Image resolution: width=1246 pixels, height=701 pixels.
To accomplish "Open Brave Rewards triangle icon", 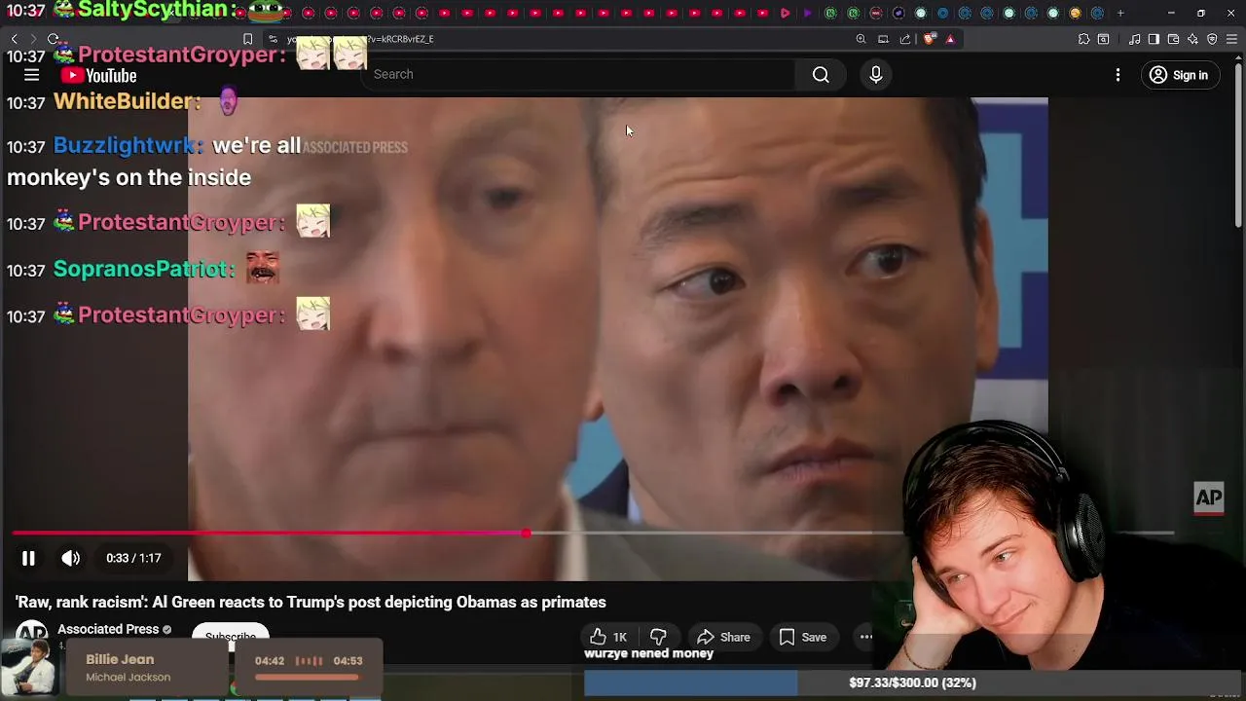I will (950, 39).
